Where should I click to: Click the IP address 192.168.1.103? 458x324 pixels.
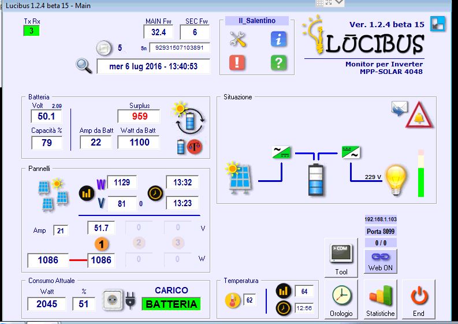coord(381,219)
